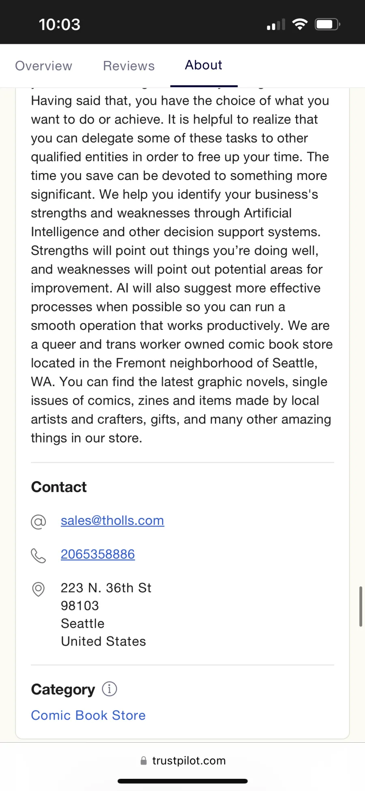Tap the Category info icon
Viewport: 365px width, 791px height.
point(109,689)
